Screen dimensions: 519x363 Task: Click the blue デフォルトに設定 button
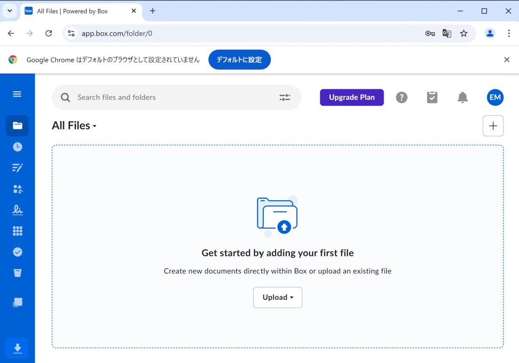(x=239, y=60)
